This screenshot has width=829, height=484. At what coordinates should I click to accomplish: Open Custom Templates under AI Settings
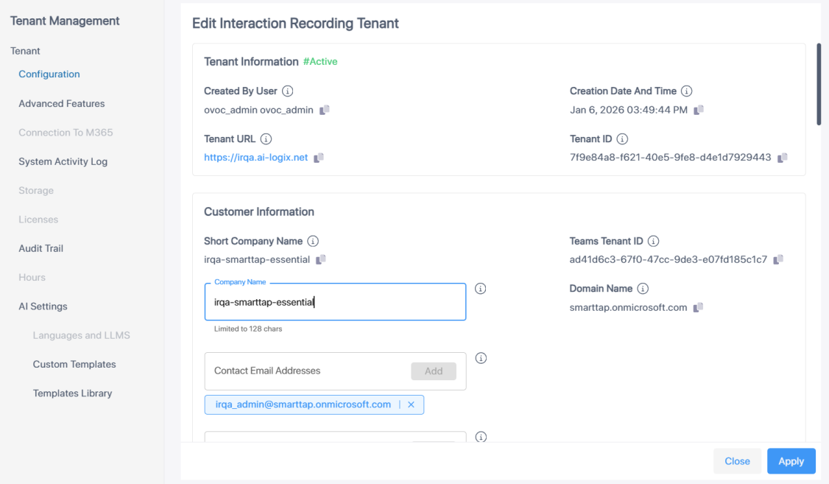tap(74, 365)
